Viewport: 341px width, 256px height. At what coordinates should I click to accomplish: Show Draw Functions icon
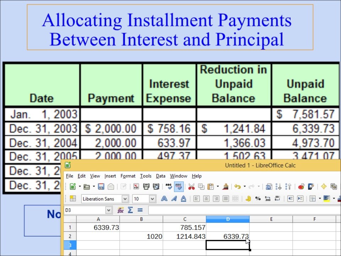pos(311,187)
